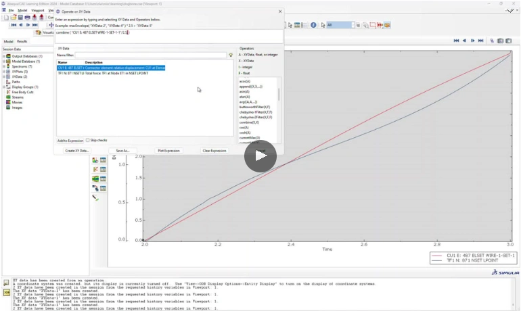Select the Movies tree item
This screenshot has width=521, height=311.
click(x=17, y=102)
